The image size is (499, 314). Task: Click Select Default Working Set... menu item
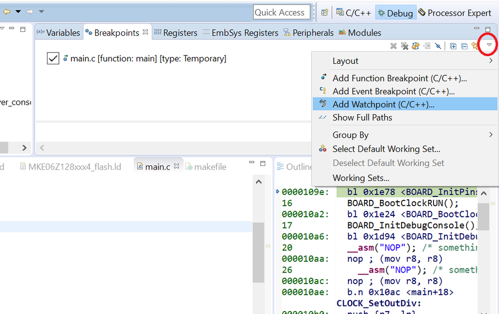(405, 149)
